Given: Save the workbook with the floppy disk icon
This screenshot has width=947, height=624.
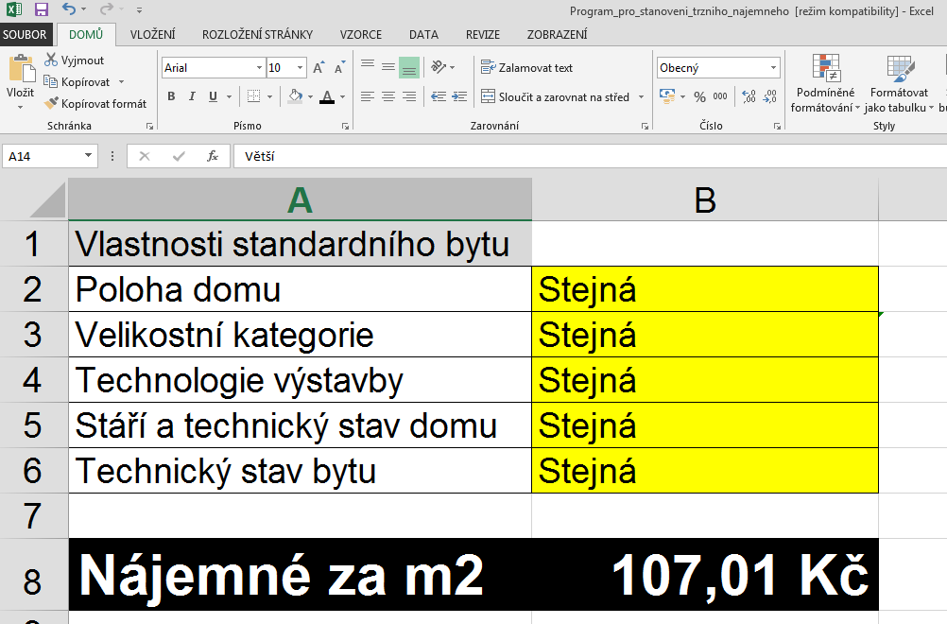Looking at the screenshot, I should click(41, 9).
